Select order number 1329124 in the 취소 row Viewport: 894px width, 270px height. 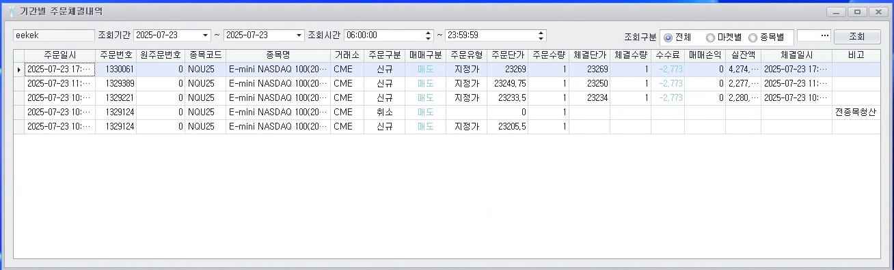tap(116, 112)
